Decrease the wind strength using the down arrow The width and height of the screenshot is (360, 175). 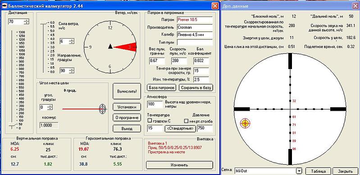[x=73, y=43]
